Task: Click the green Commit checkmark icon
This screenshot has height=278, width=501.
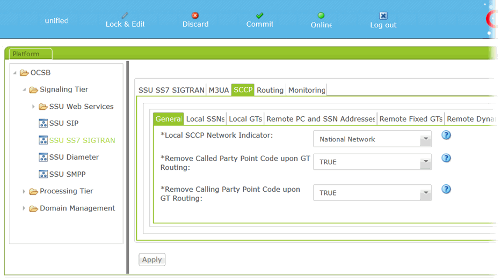Action: 259,16
